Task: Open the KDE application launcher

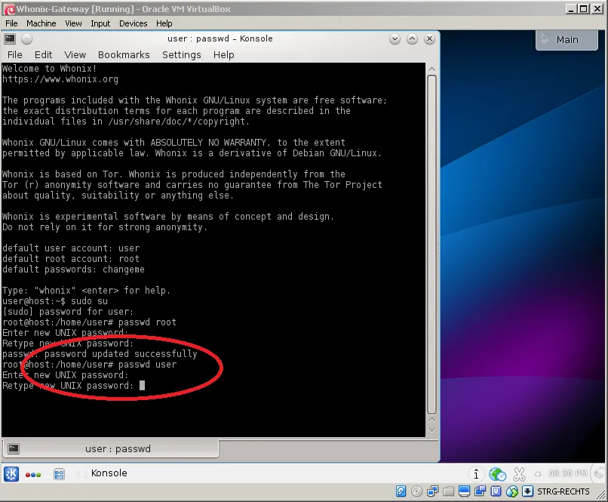Action: point(11,473)
